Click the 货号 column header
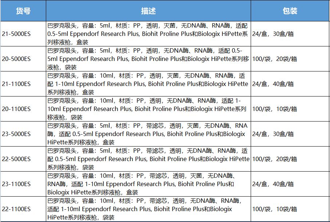This screenshot has height=222, width=330. click(23, 11)
